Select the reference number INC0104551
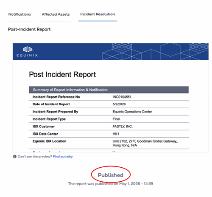This screenshot has width=212, height=197. (122, 97)
